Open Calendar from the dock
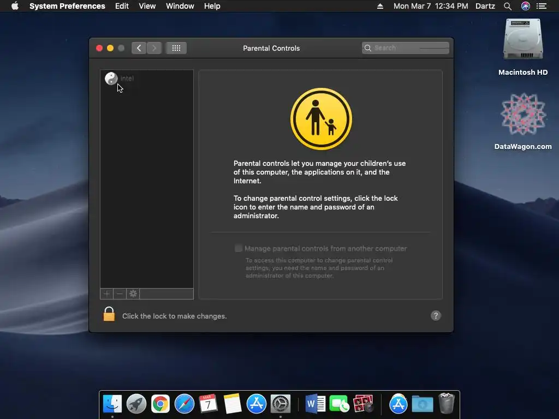 tap(208, 404)
